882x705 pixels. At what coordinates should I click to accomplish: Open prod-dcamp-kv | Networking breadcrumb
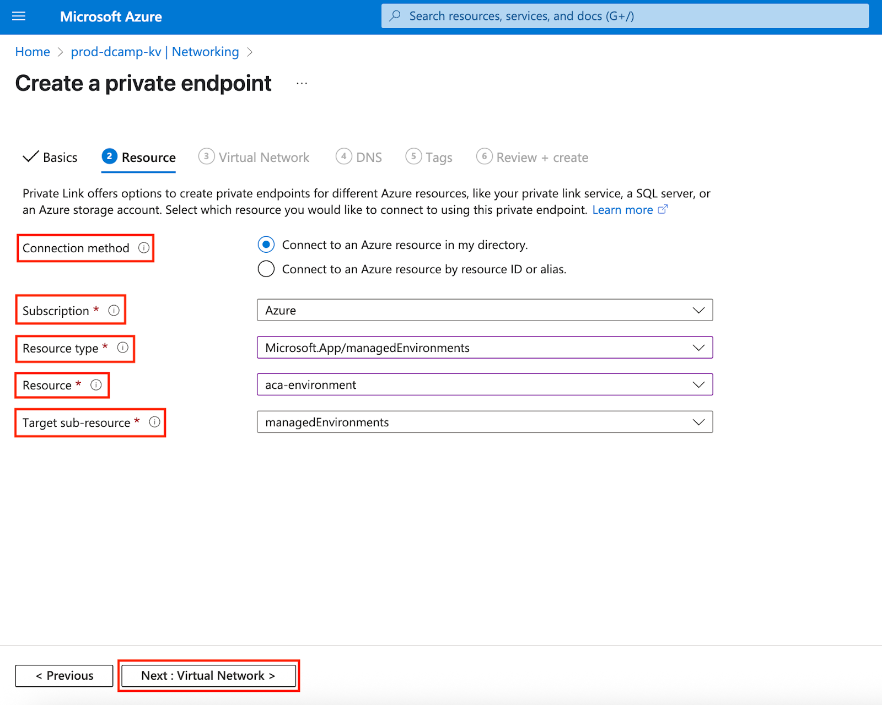click(155, 52)
